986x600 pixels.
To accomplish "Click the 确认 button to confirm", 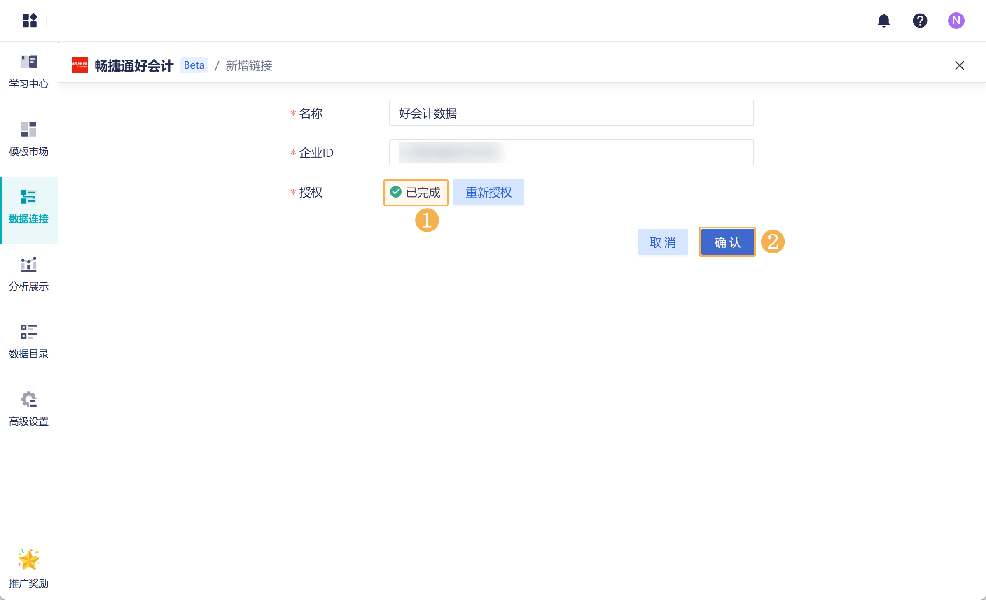I will click(x=727, y=242).
